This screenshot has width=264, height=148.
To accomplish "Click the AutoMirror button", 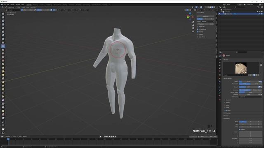I will (205, 16).
